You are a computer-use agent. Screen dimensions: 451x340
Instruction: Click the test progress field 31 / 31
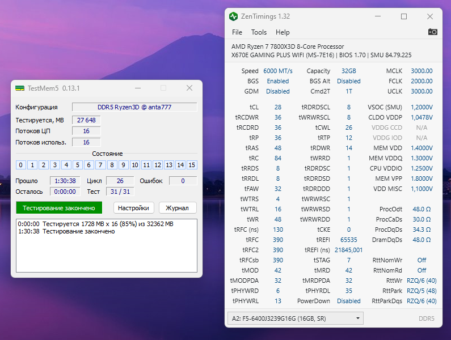pyautogui.click(x=120, y=192)
